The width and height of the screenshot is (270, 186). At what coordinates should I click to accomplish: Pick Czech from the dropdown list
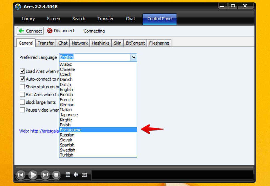click(98, 74)
